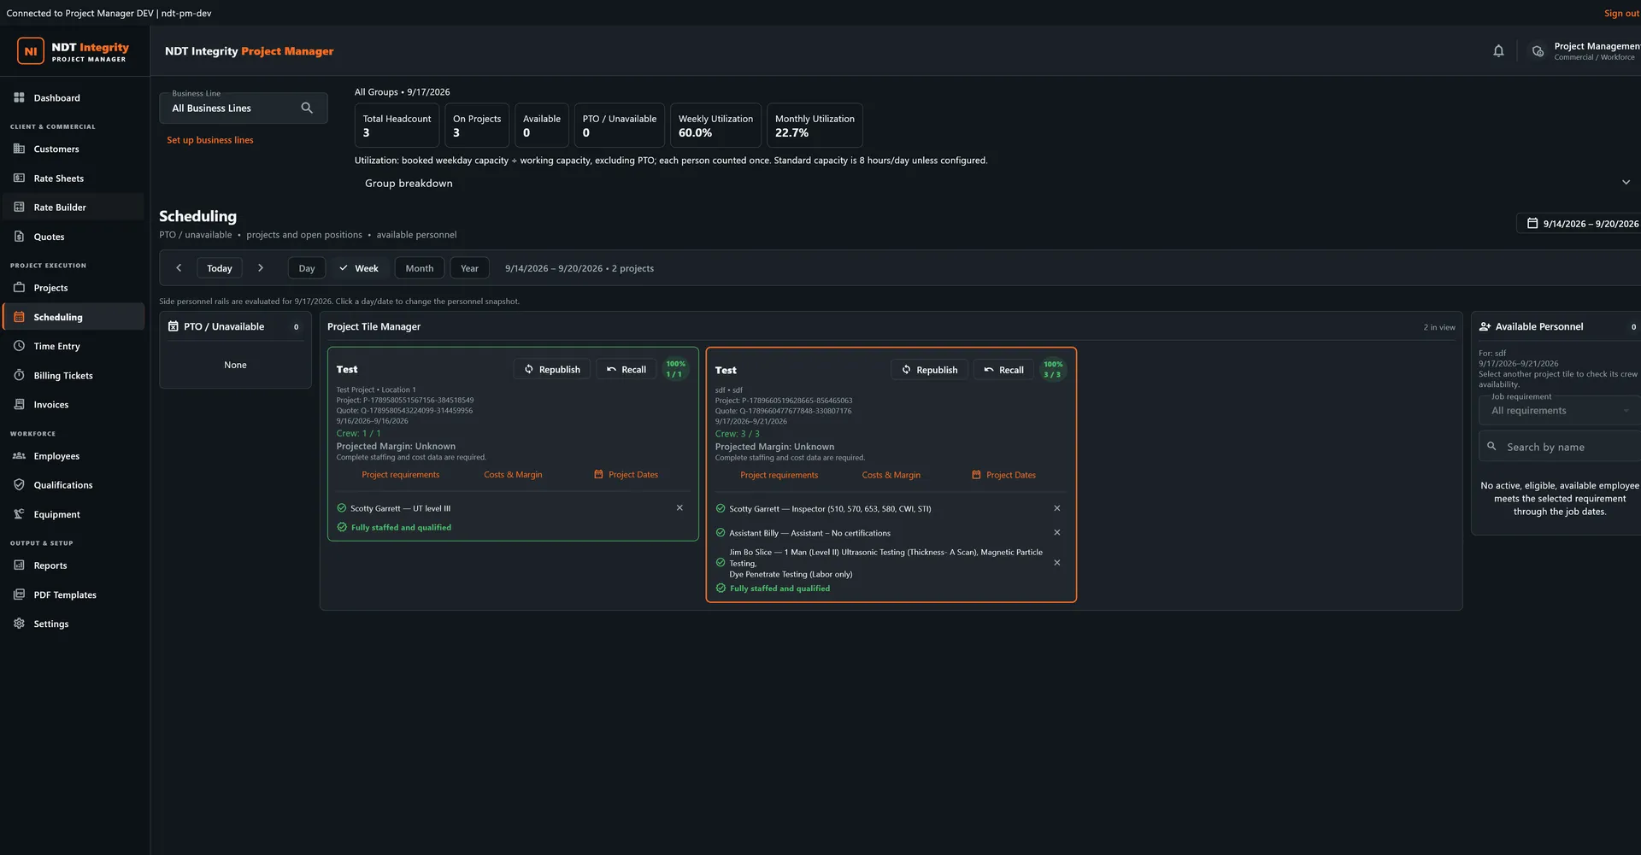Screen dimensions: 1641x855
Task: Open the All Business Lines combo box
Action: coord(244,108)
